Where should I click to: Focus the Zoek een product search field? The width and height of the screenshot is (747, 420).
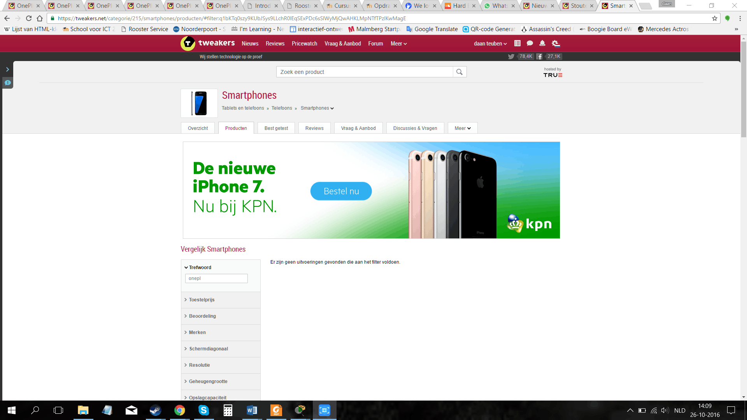[365, 72]
